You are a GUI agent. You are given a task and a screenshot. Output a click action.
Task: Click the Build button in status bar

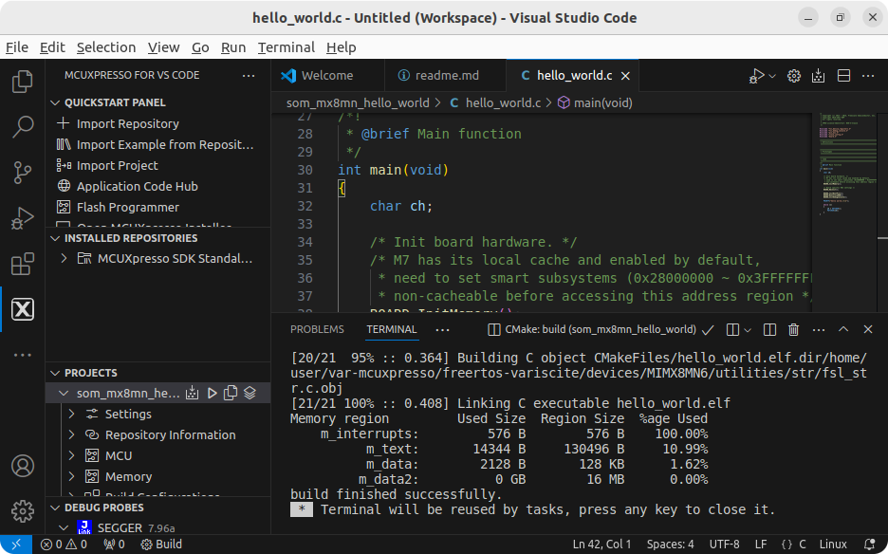161,545
